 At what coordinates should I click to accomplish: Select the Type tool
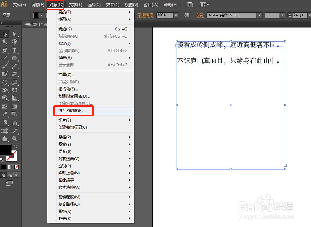[x=14, y=50]
